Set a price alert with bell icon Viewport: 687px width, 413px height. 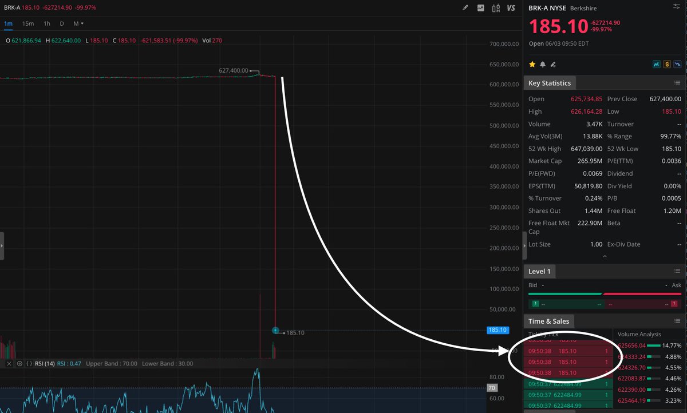543,65
